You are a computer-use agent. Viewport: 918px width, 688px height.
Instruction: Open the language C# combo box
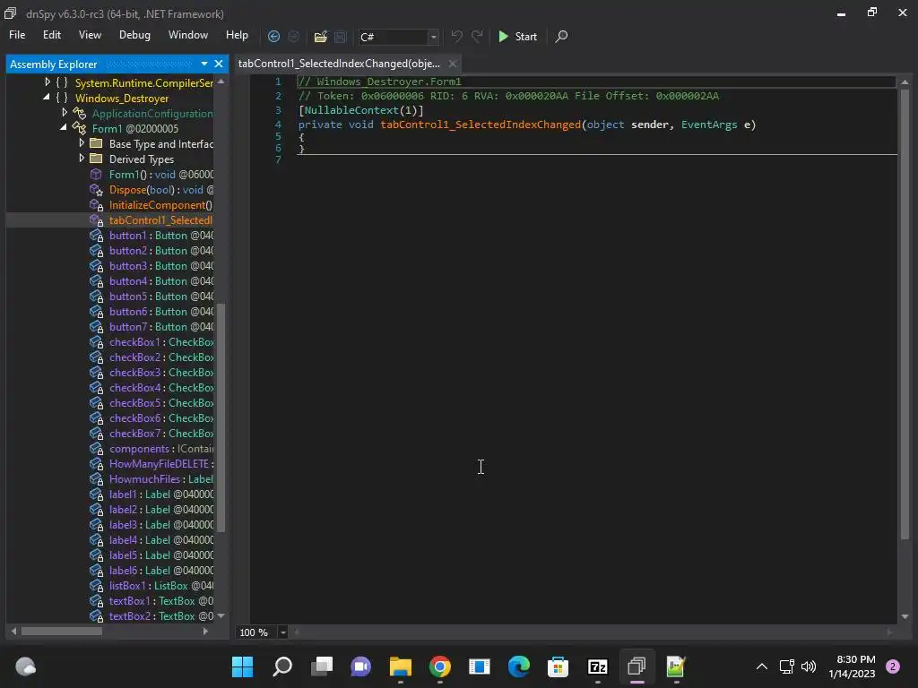tap(398, 37)
